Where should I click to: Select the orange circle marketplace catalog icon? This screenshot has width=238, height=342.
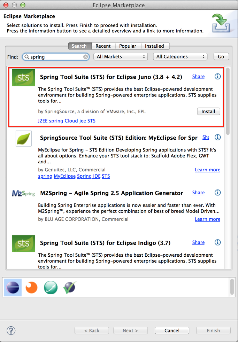[32, 287]
